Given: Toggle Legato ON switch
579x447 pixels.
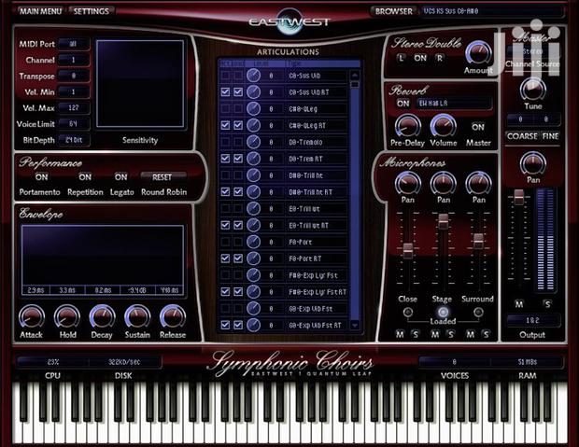Looking at the screenshot, I should 120,177.
